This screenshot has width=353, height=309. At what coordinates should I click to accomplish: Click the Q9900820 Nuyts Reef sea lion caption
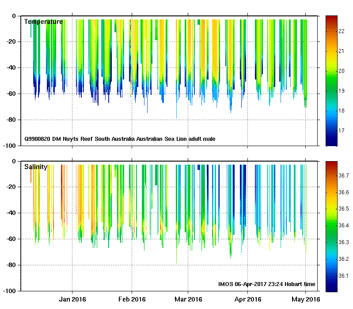(x=120, y=139)
